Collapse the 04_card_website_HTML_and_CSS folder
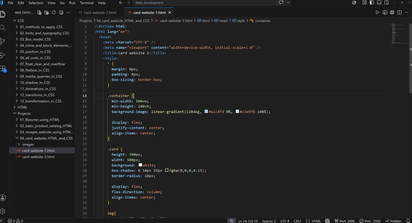The height and width of the screenshot is (223, 412). [42, 138]
